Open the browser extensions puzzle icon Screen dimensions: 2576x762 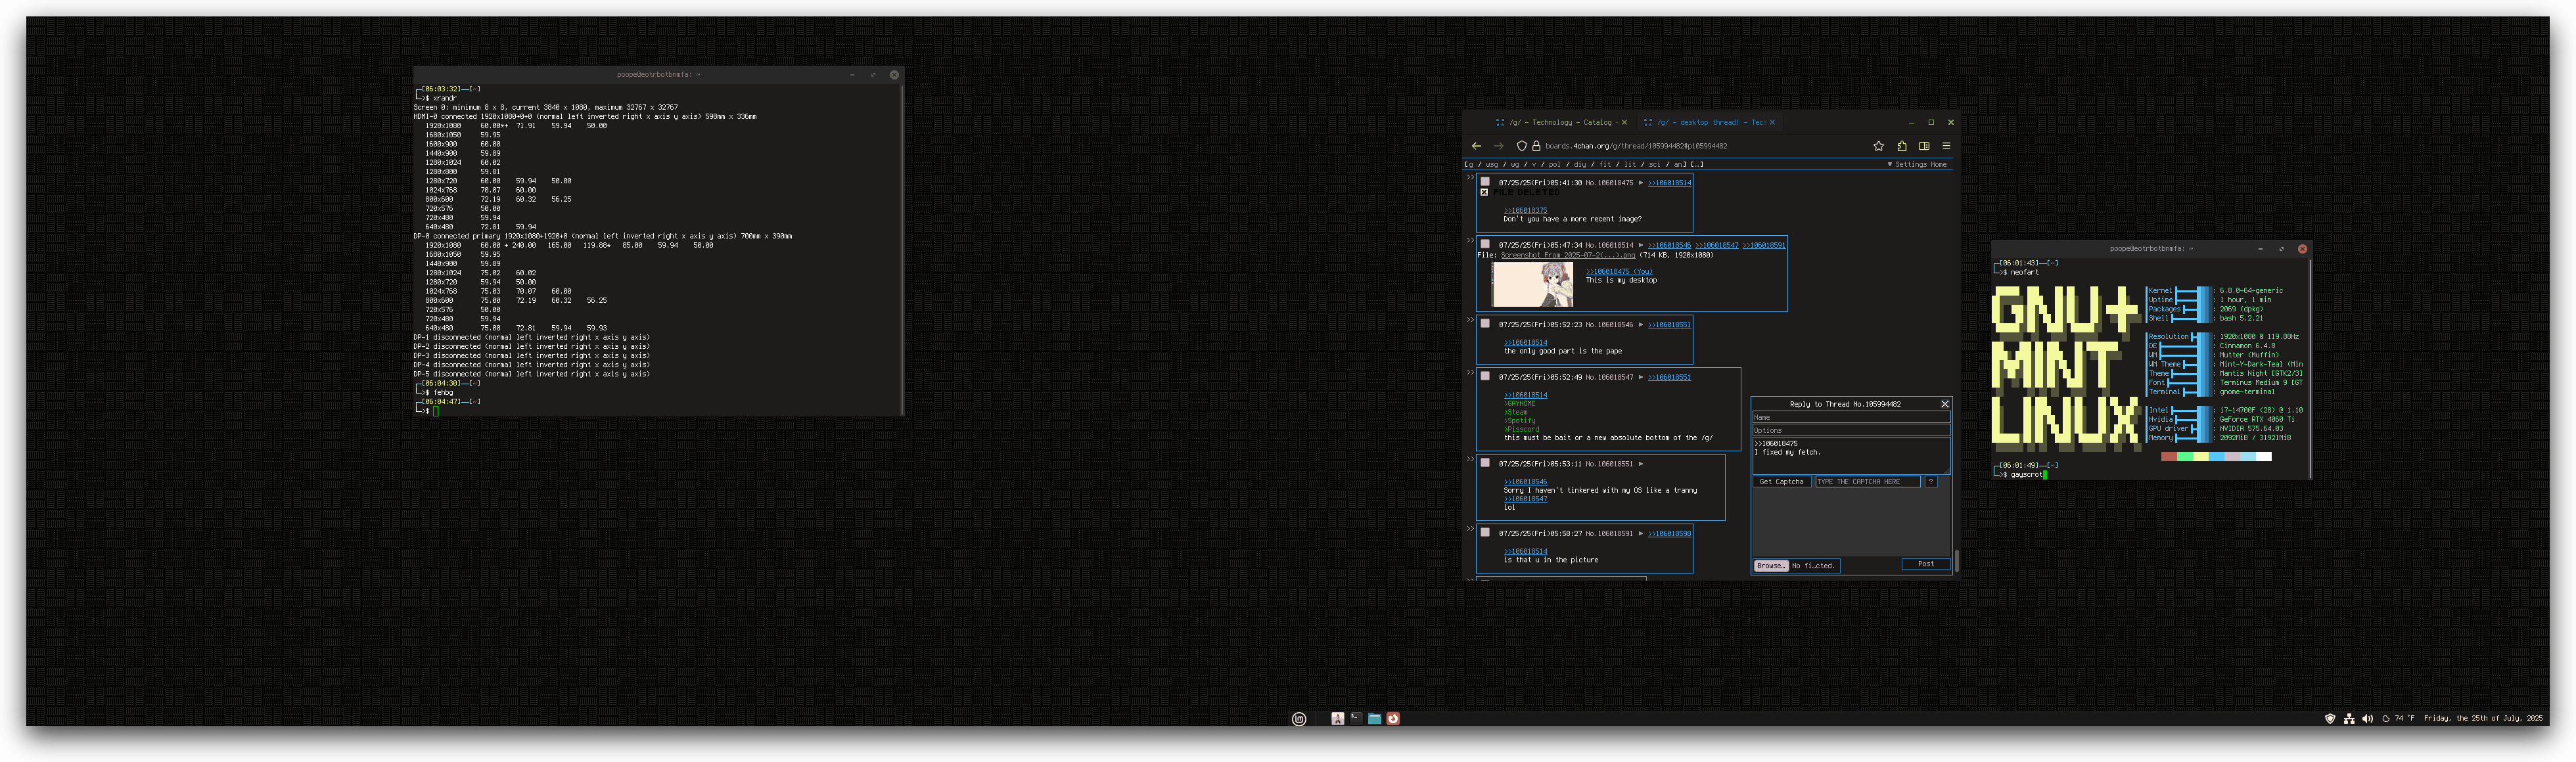1901,146
